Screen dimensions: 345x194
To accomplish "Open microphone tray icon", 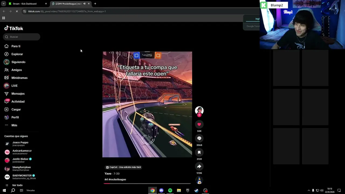I will 313,190.
